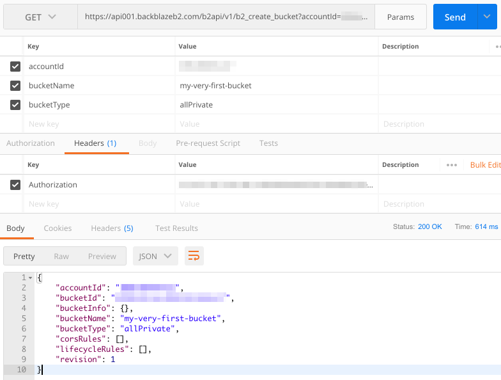
Task: Click the bucketName key cell
Action: tap(100, 86)
